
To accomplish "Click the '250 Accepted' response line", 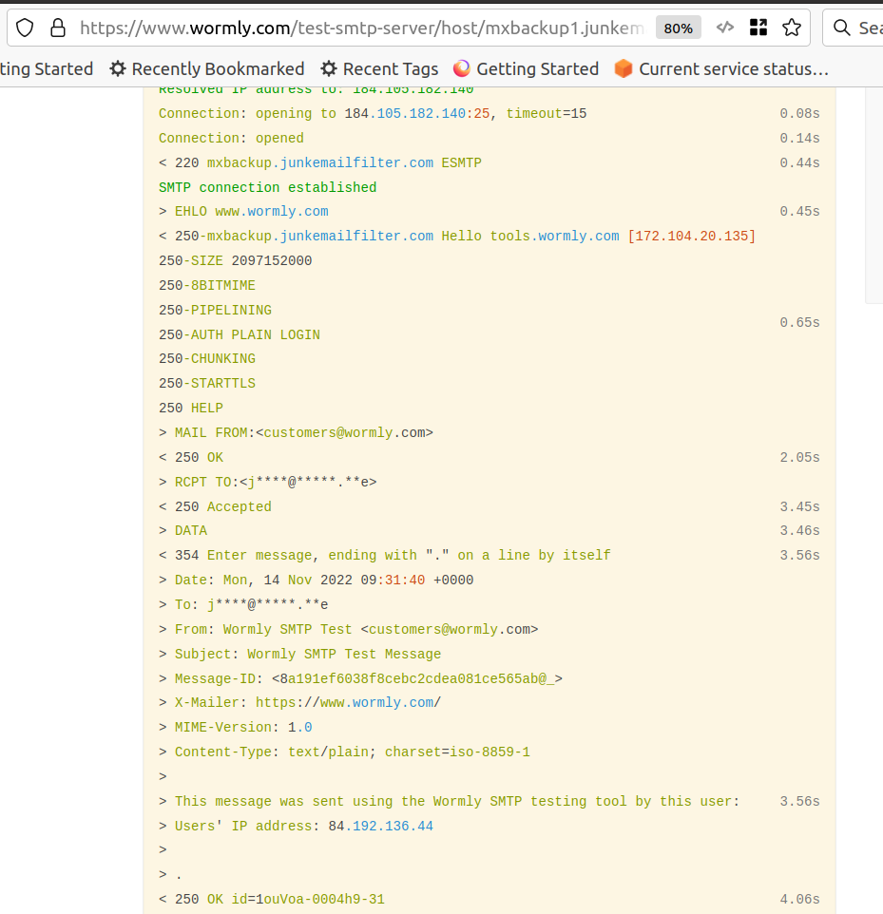I will click(x=215, y=507).
